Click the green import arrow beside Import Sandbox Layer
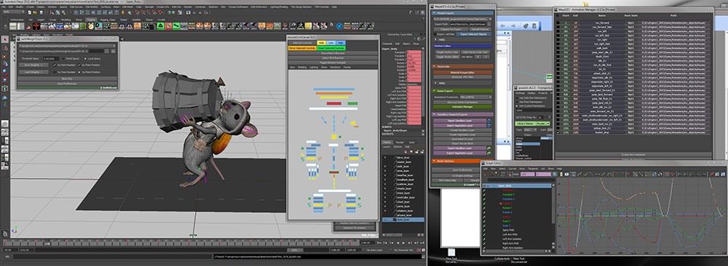Screen dimensions: 728x266 coord(489,121)
